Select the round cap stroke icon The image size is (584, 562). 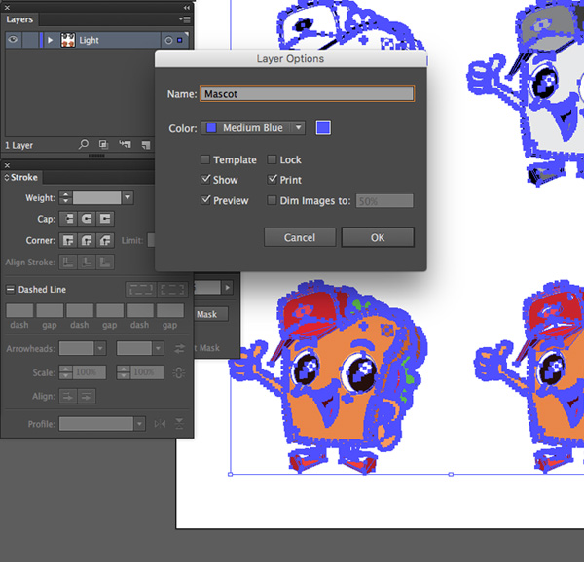pyautogui.click(x=87, y=219)
